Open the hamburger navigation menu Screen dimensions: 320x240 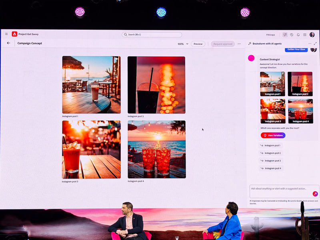click(6, 34)
